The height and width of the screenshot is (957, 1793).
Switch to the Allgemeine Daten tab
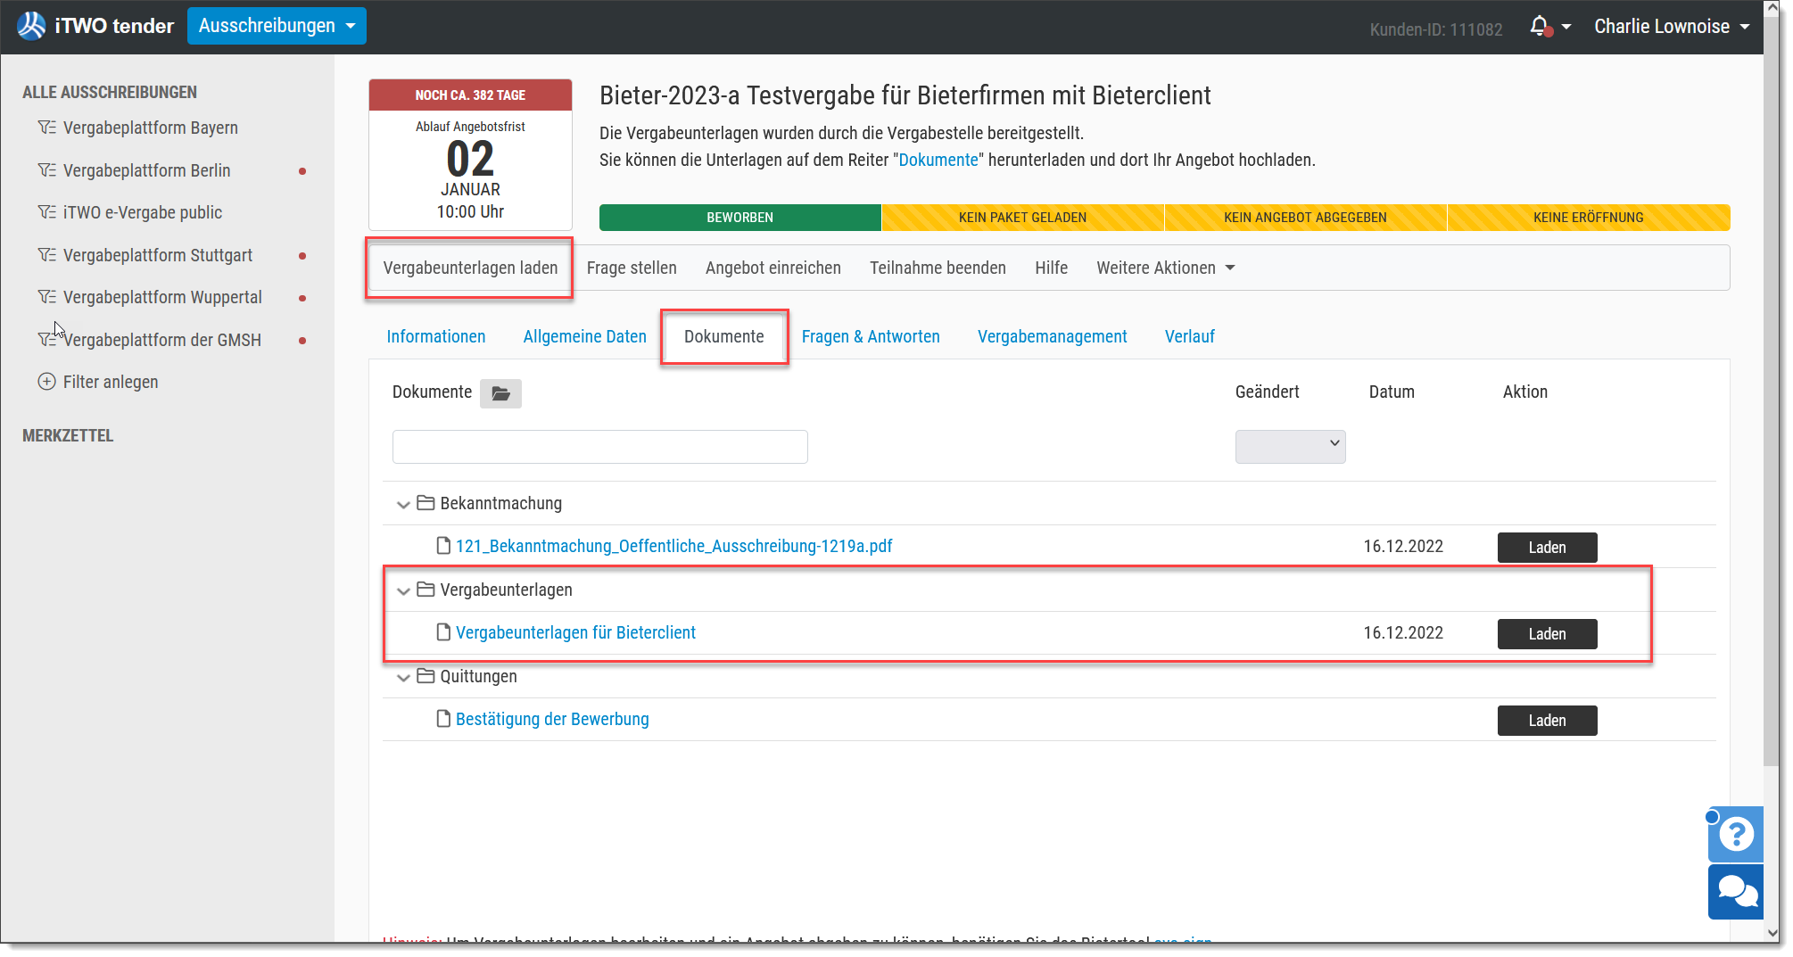click(585, 336)
